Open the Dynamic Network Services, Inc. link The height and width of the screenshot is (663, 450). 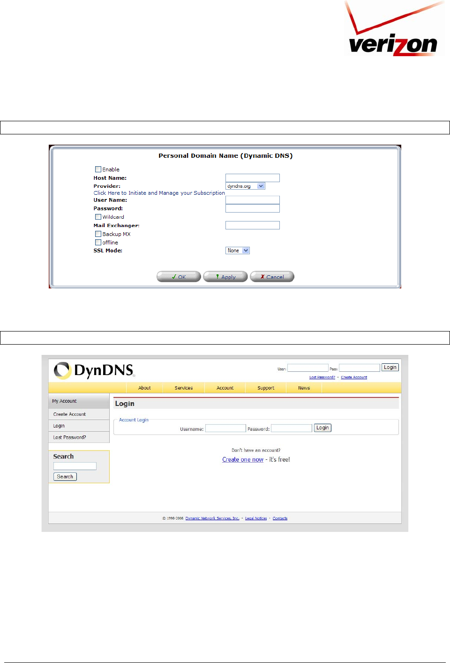click(x=212, y=518)
